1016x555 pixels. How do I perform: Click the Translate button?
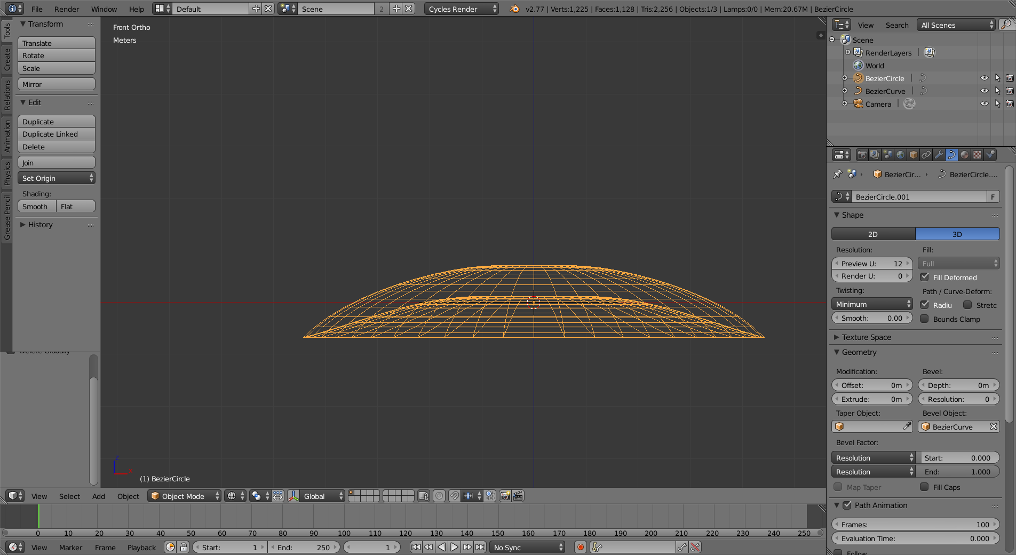pos(57,43)
